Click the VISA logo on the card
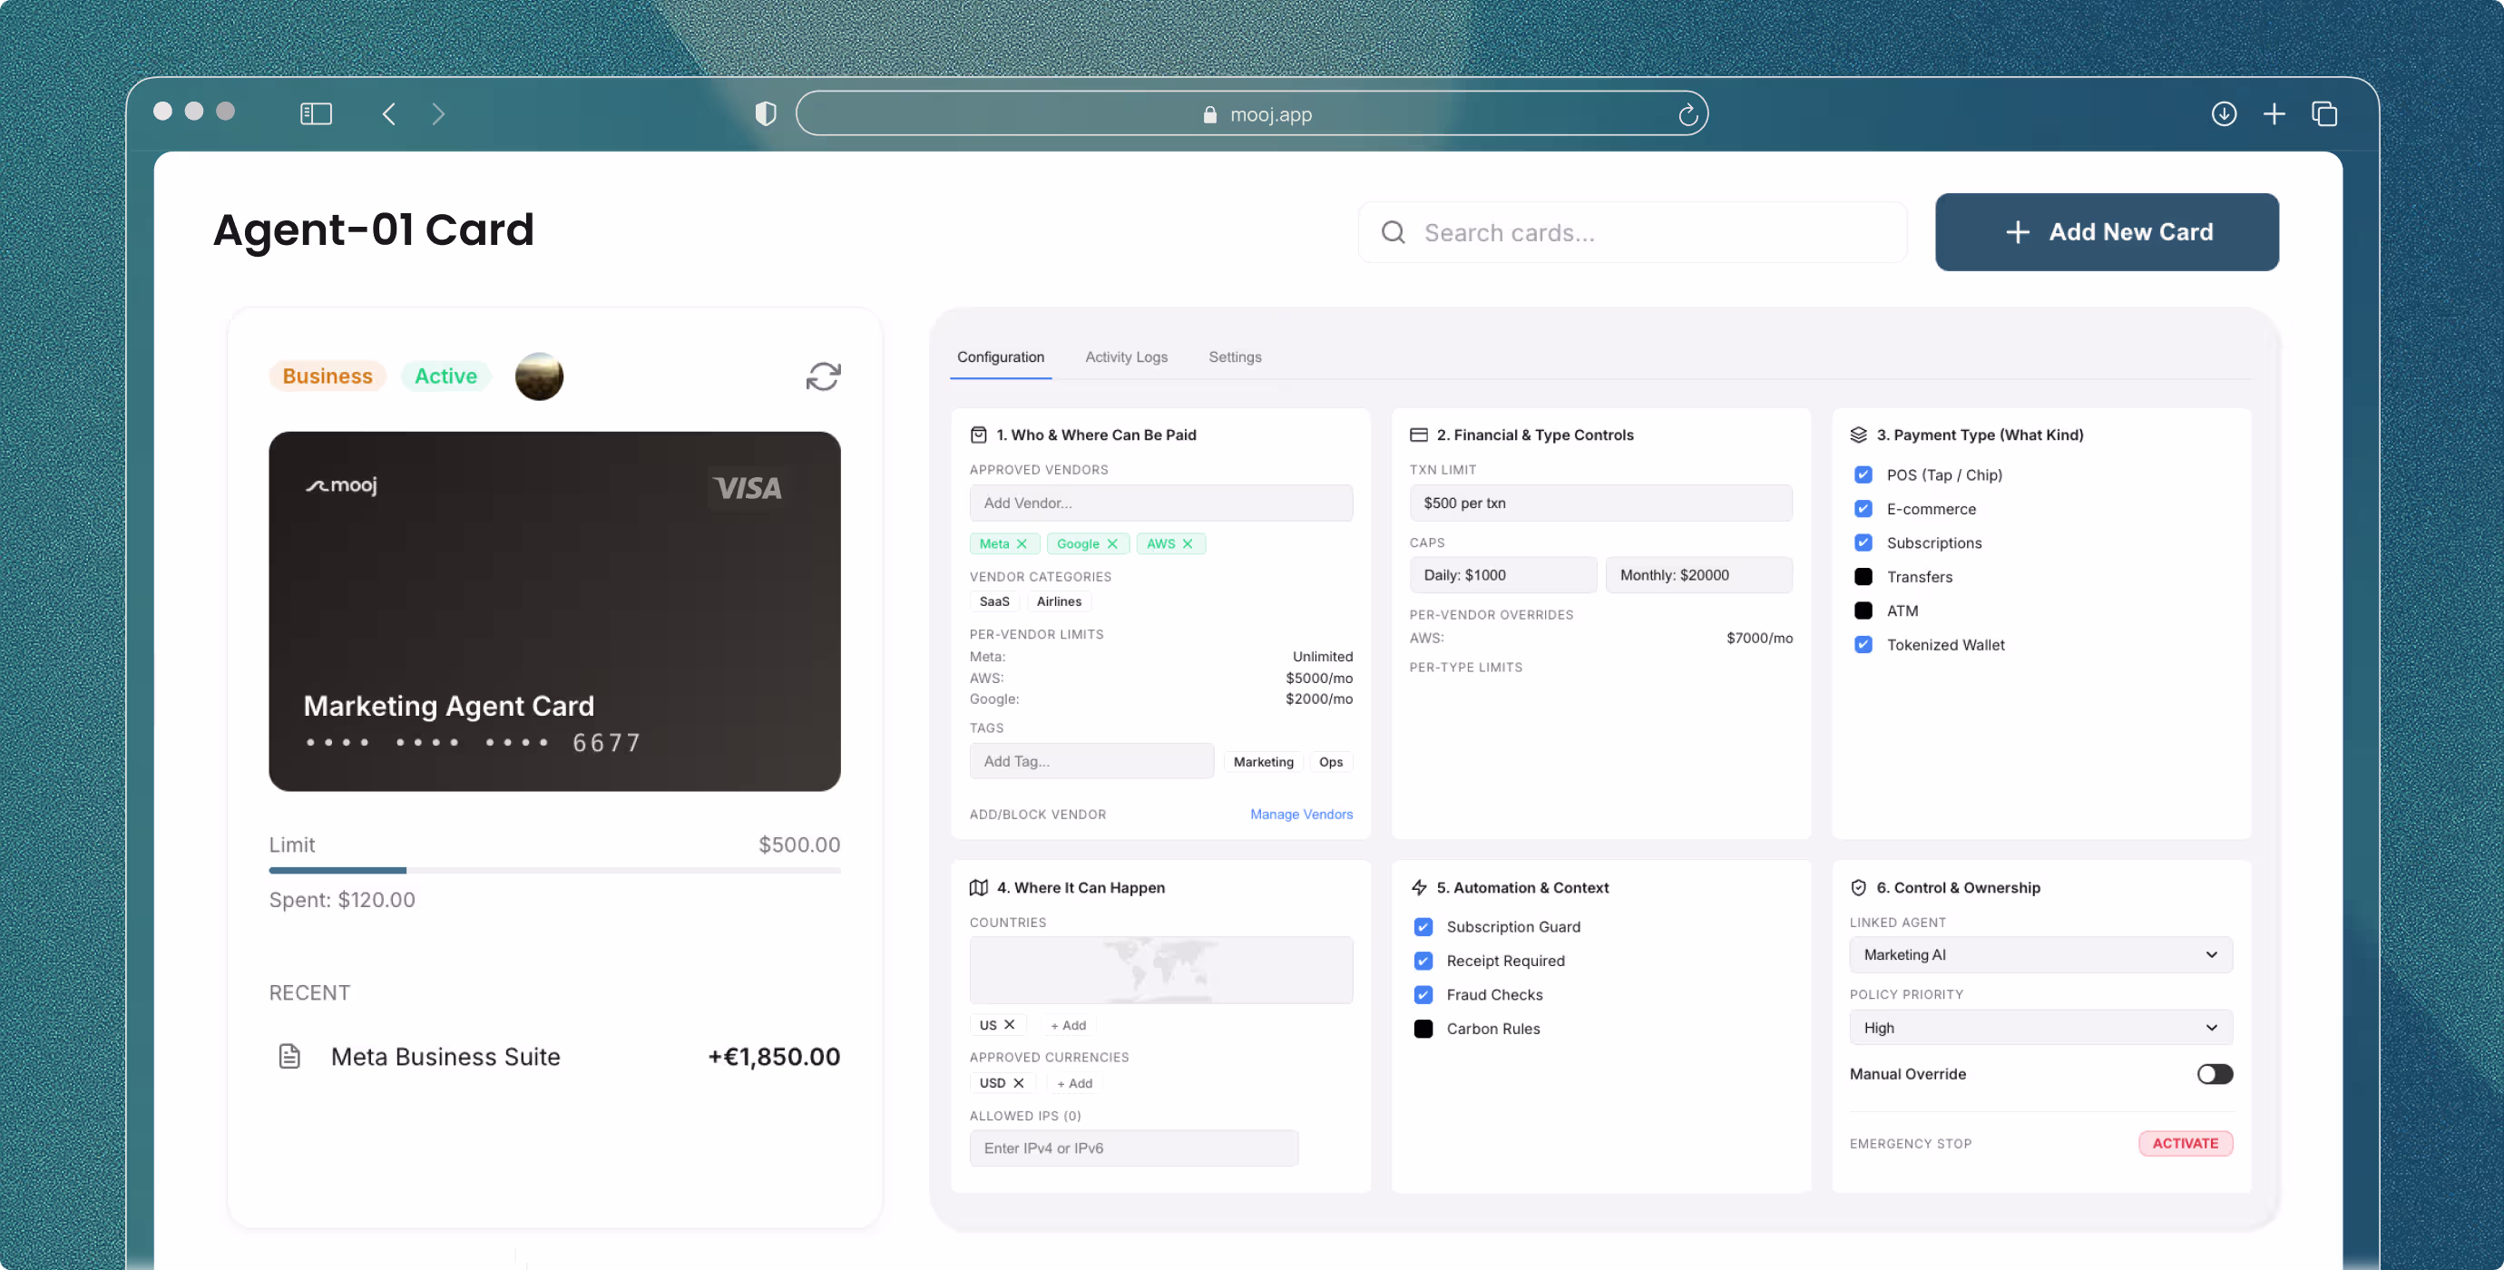The width and height of the screenshot is (2504, 1270). [x=748, y=488]
